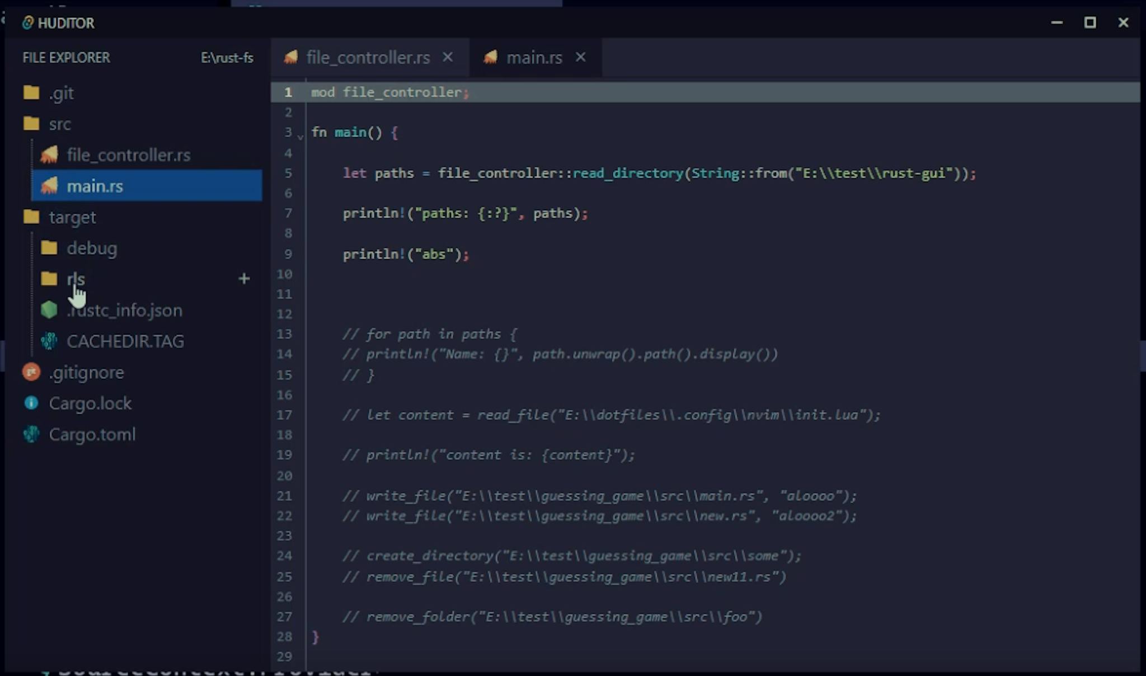Open main.rs in the file explorer
The width and height of the screenshot is (1146, 676).
tap(95, 186)
